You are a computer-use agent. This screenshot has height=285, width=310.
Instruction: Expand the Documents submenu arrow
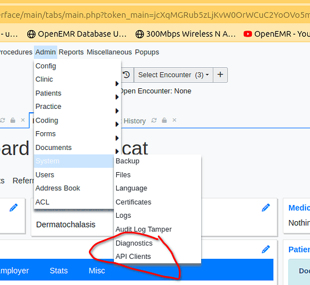tap(117, 152)
